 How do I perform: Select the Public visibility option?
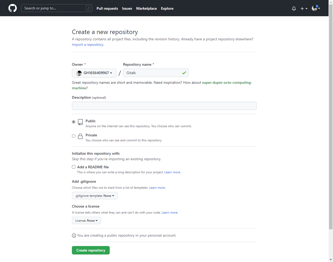(x=73, y=122)
